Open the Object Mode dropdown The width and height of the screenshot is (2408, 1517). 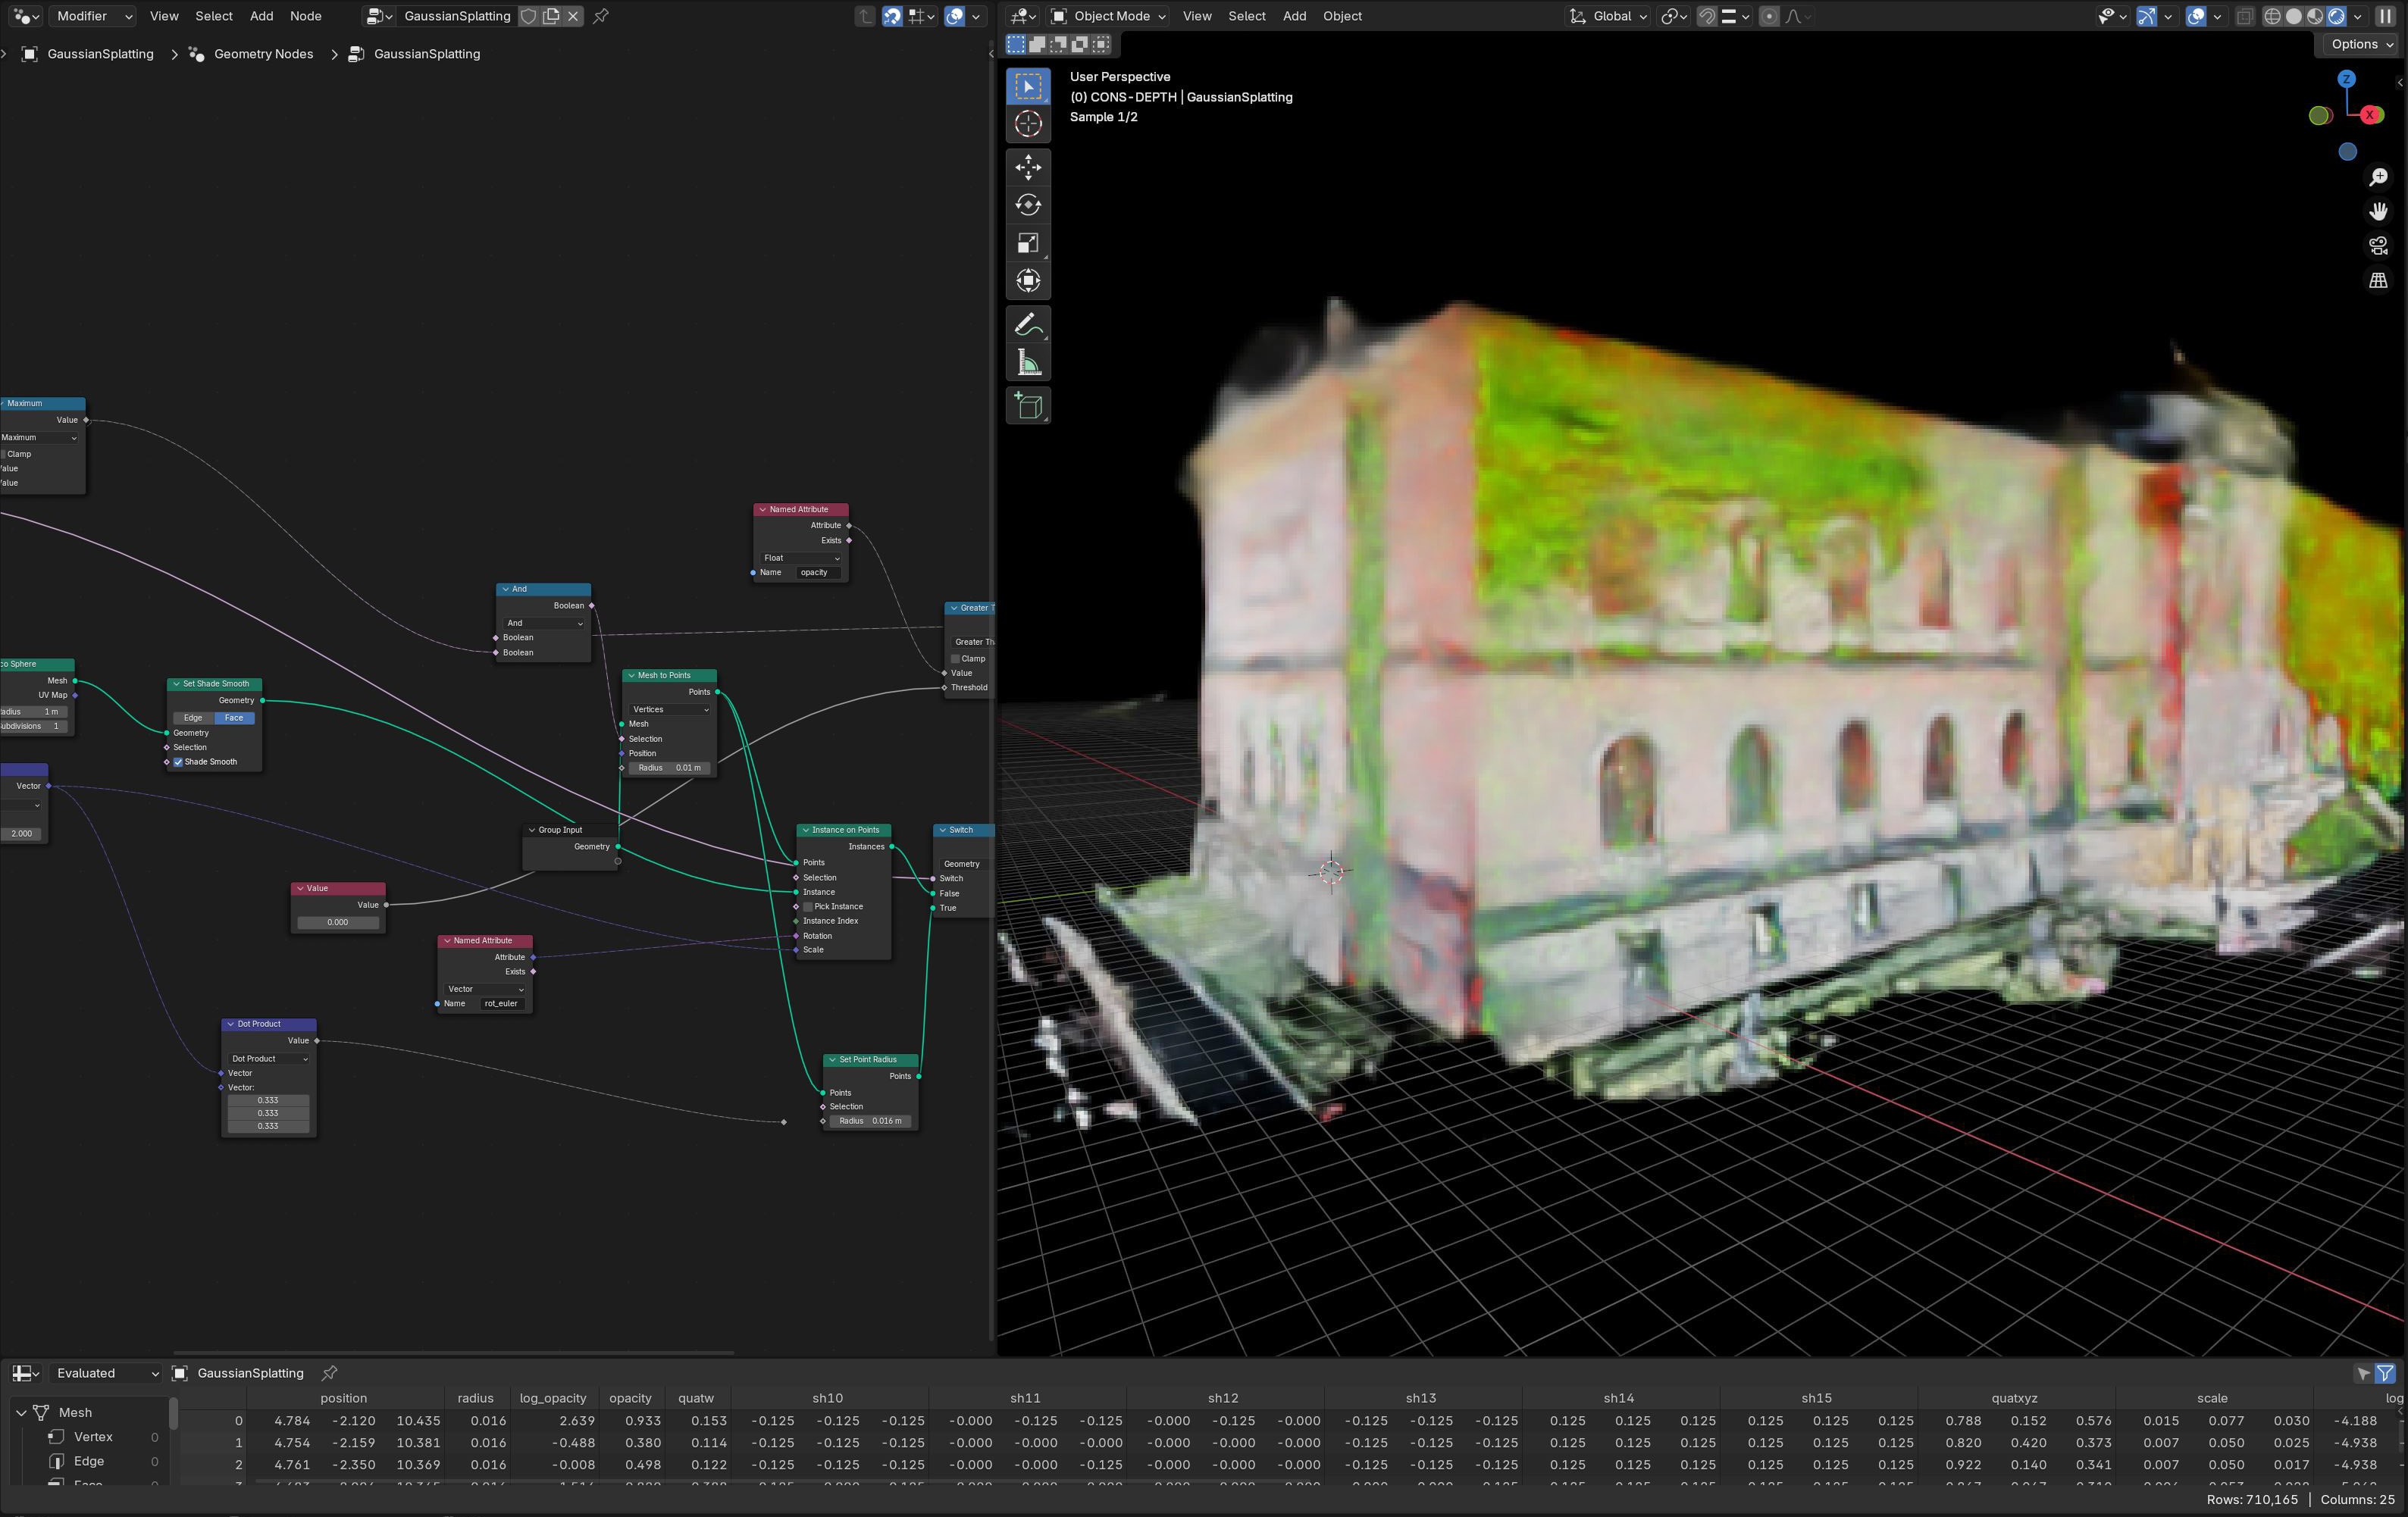click(1109, 16)
